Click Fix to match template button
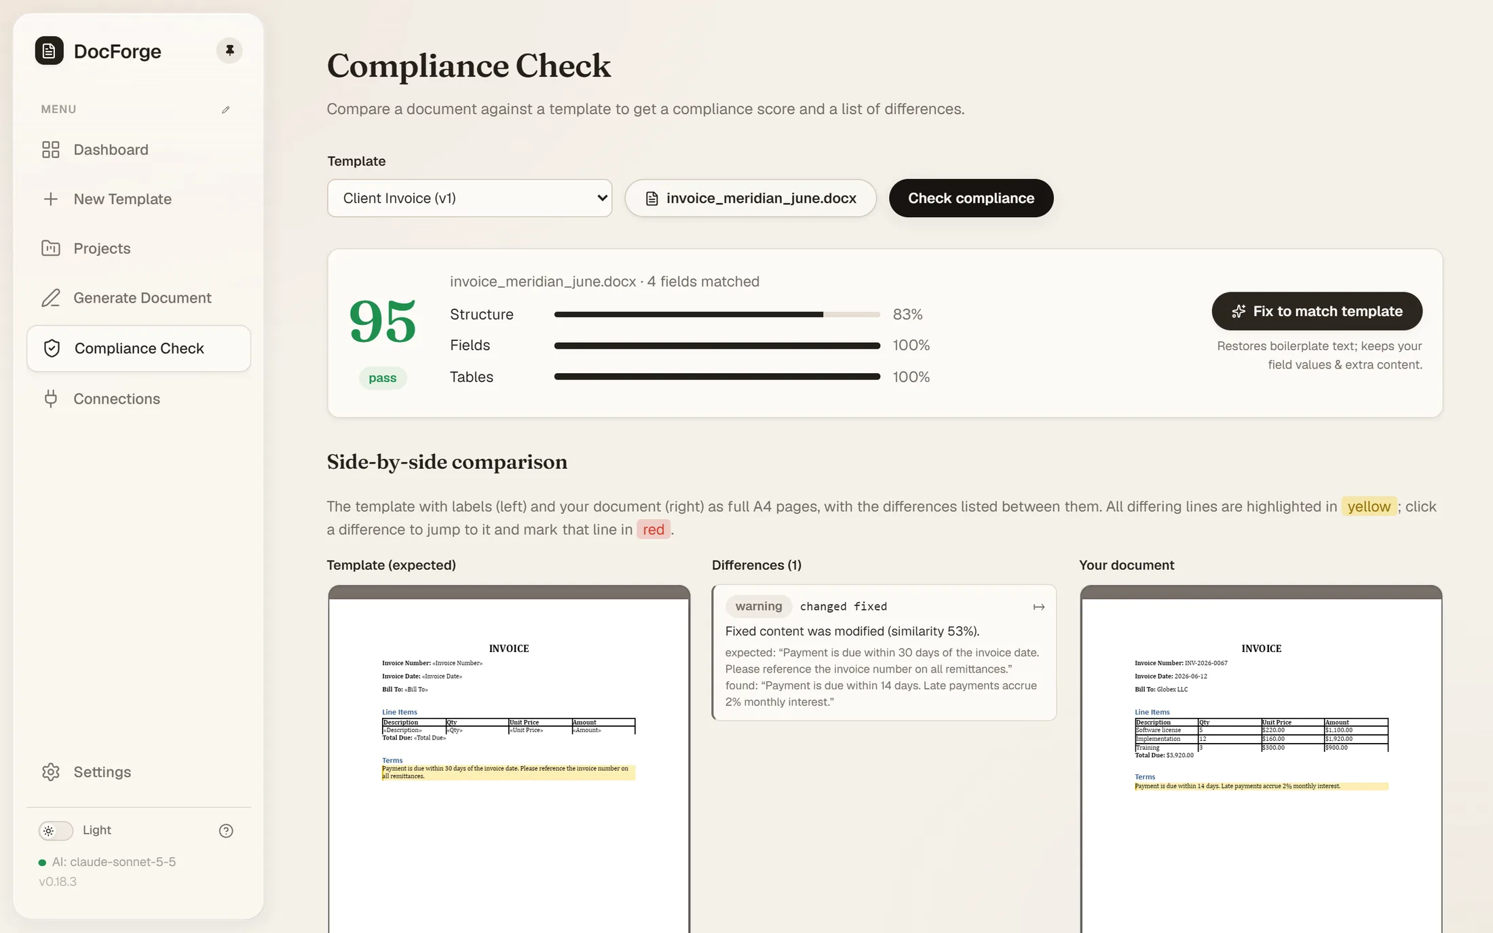Viewport: 1493px width, 933px height. [1317, 311]
